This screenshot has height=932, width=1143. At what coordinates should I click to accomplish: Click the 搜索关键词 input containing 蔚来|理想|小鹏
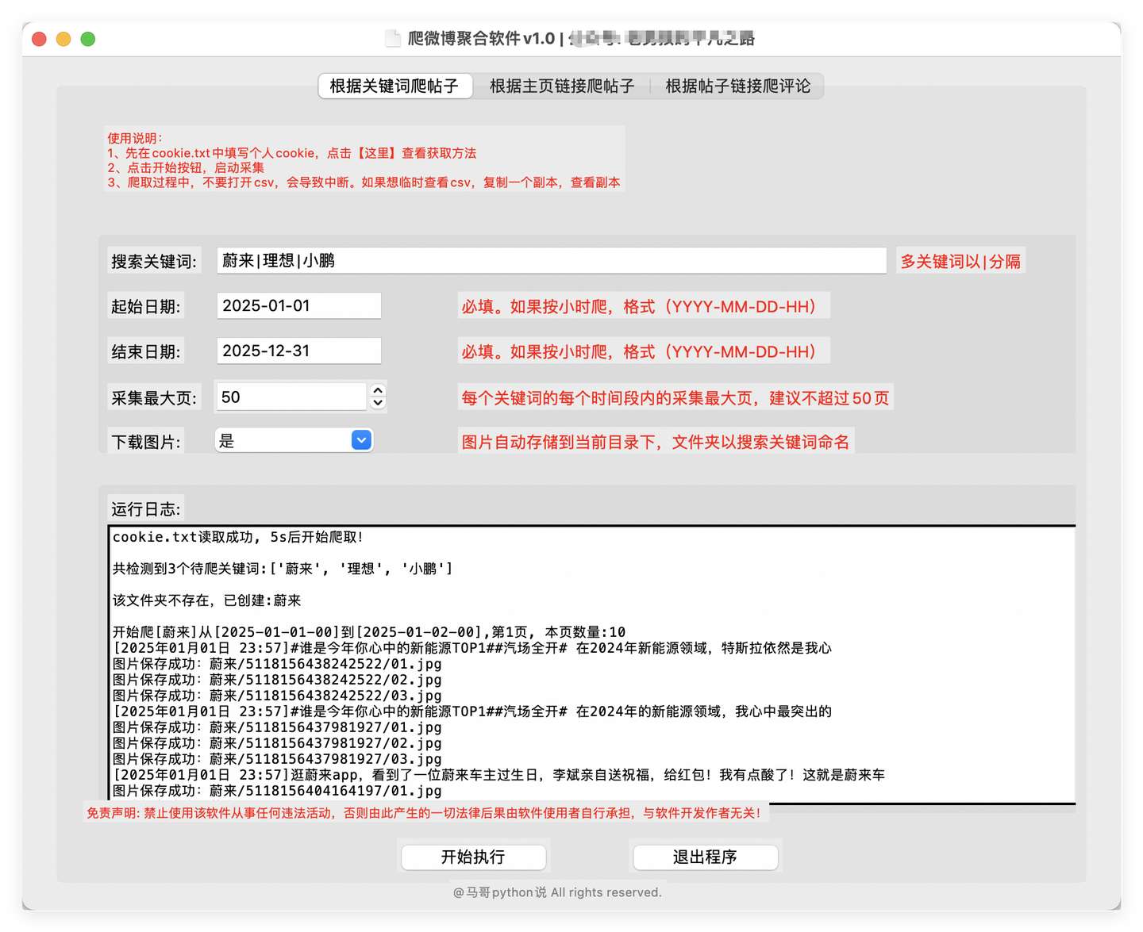point(552,260)
